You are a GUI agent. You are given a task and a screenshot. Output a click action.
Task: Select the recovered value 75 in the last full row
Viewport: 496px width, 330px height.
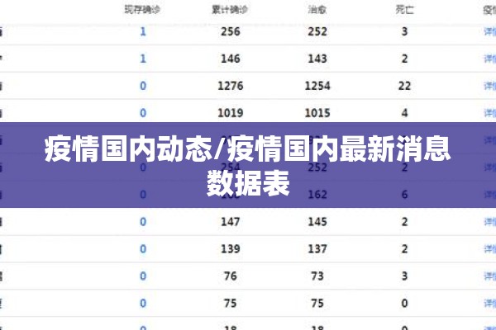pos(317,303)
